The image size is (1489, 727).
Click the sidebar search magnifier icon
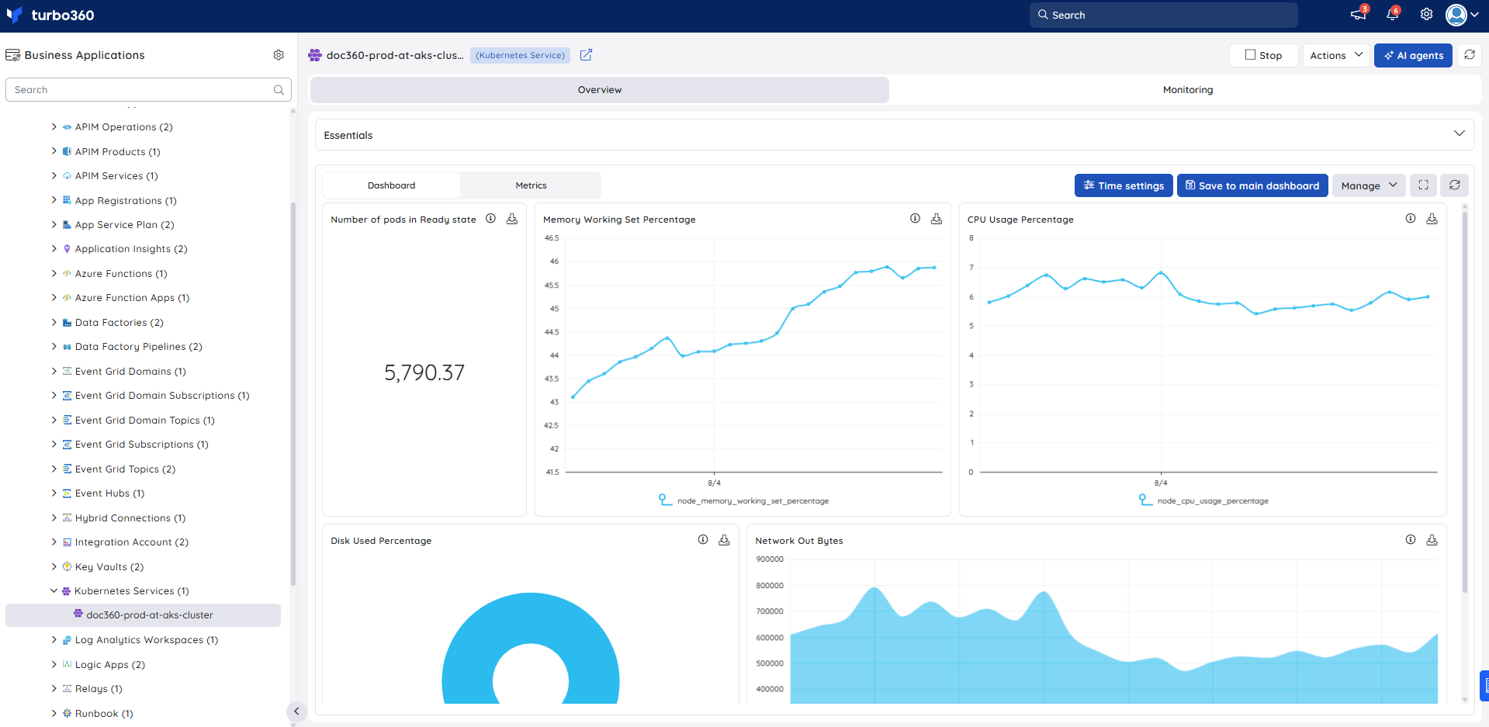(279, 90)
